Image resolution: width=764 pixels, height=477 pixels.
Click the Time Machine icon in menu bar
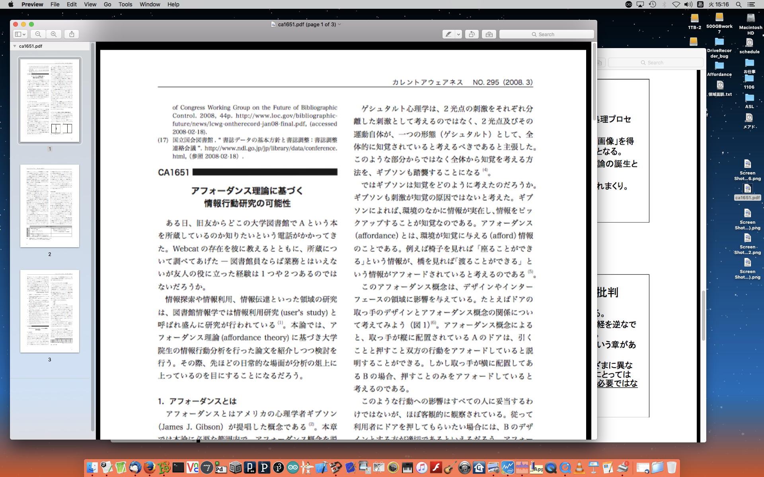[652, 4]
